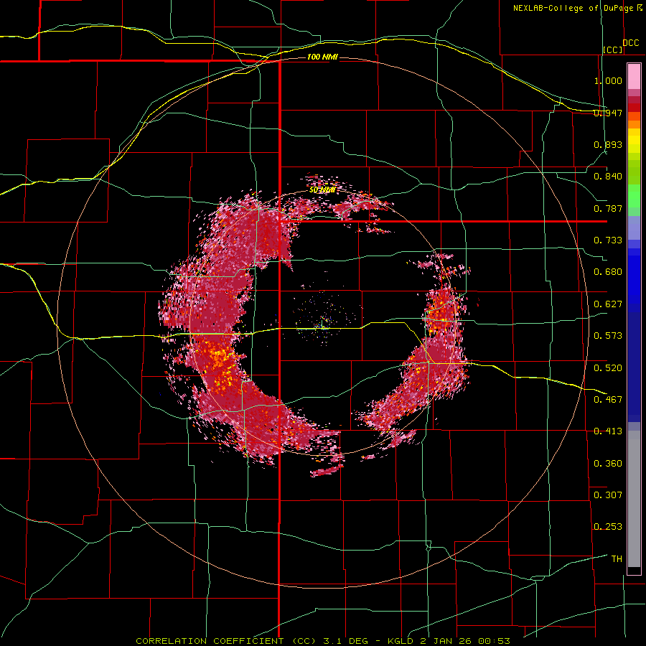Click the 100 NMI range ring label

(x=322, y=57)
